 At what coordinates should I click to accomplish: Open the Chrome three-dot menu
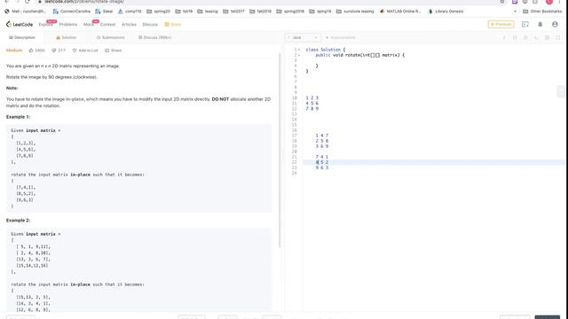(x=560, y=2)
